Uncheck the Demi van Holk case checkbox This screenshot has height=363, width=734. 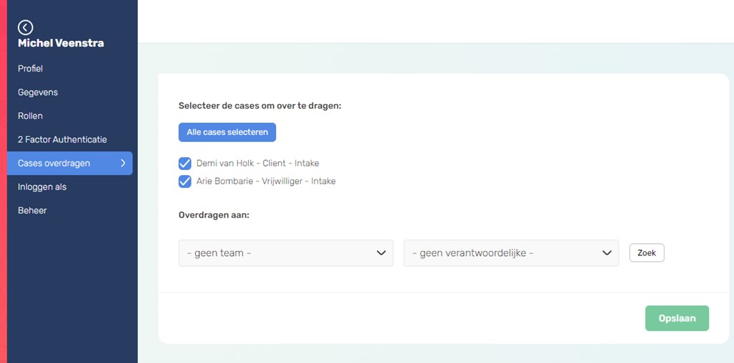[185, 164]
